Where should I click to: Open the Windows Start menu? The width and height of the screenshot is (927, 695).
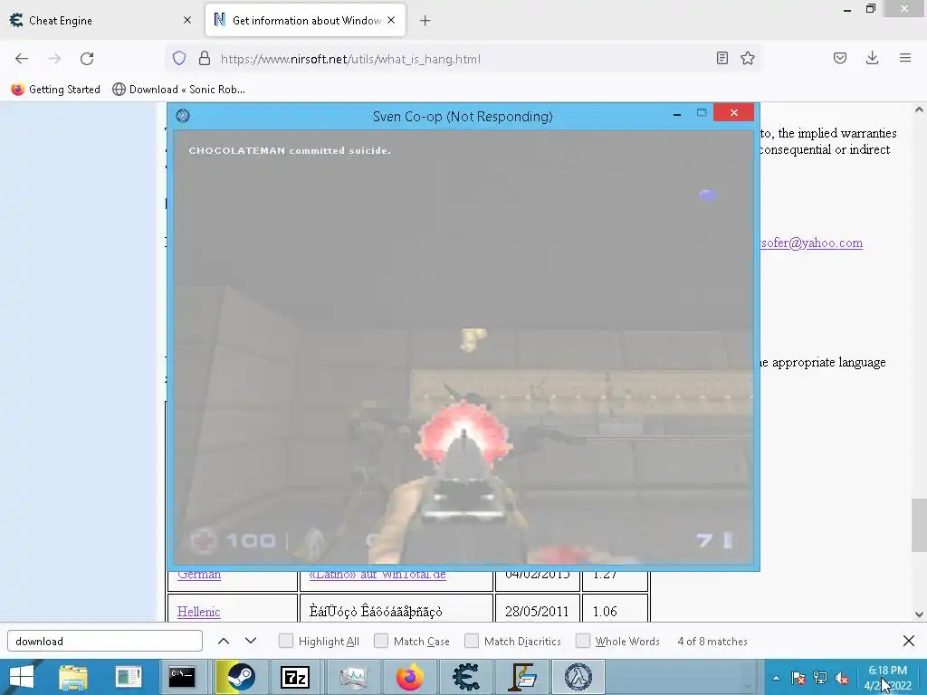pos(22,677)
